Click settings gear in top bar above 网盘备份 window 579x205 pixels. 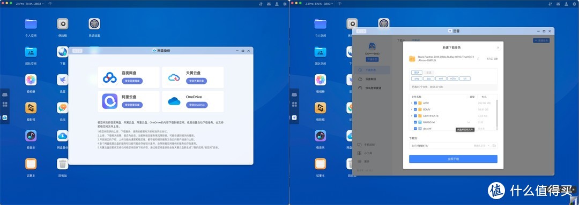285,4
